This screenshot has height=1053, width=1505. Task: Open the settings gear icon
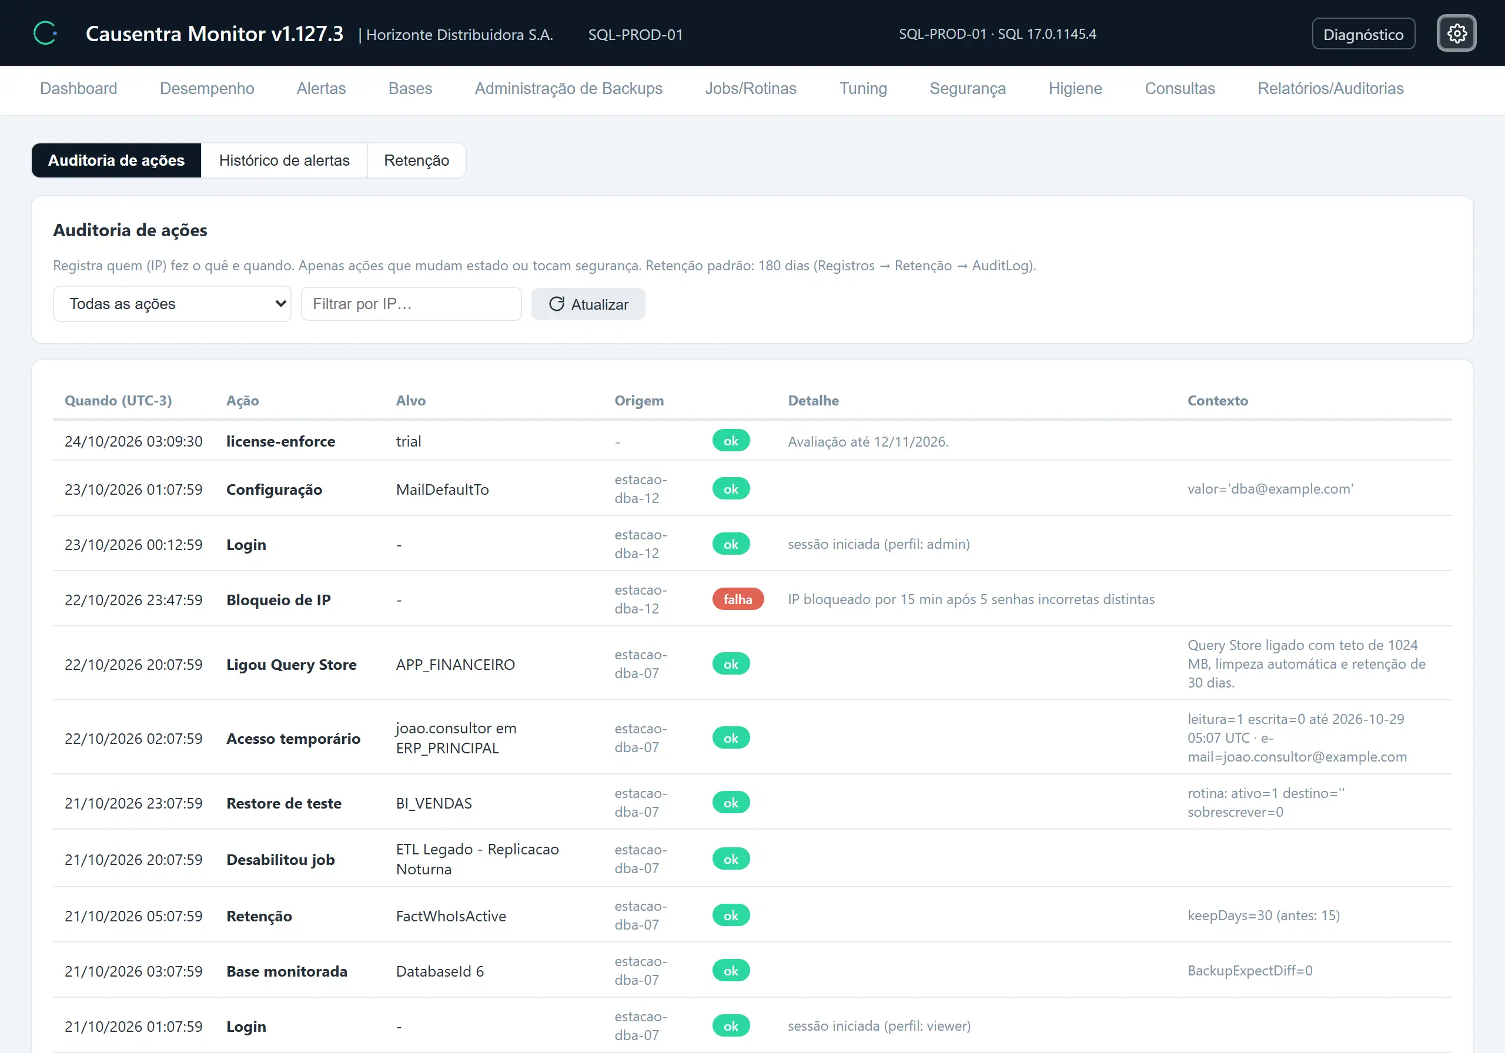[x=1456, y=33]
